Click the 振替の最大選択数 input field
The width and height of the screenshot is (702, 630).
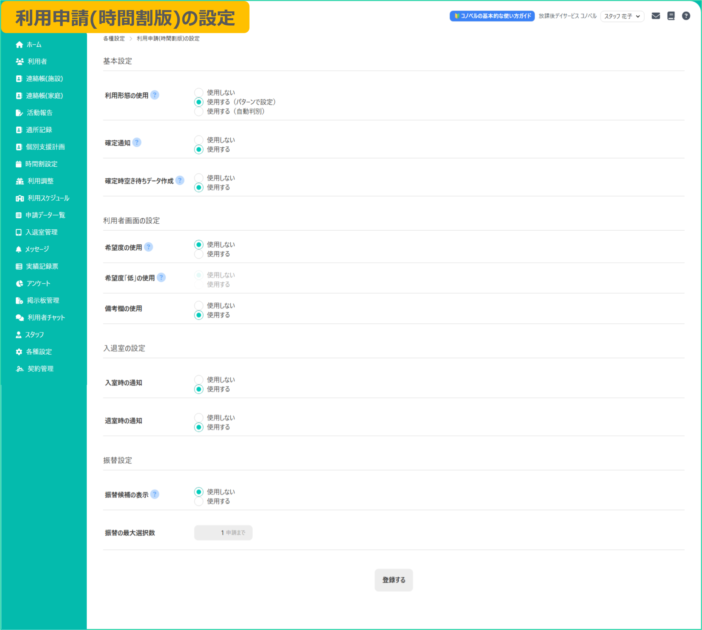(214, 532)
